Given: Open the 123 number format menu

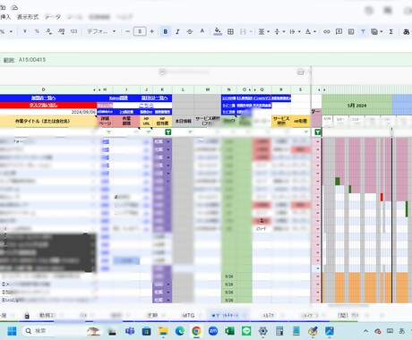Looking at the screenshot, I should click(x=73, y=31).
